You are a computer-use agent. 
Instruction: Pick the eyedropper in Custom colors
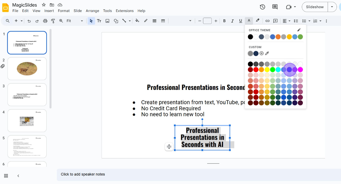click(267, 53)
